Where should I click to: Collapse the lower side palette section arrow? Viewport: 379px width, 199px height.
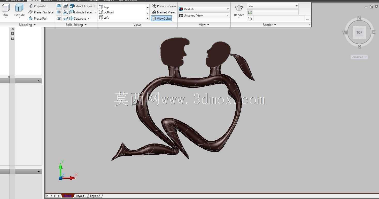coord(38,171)
